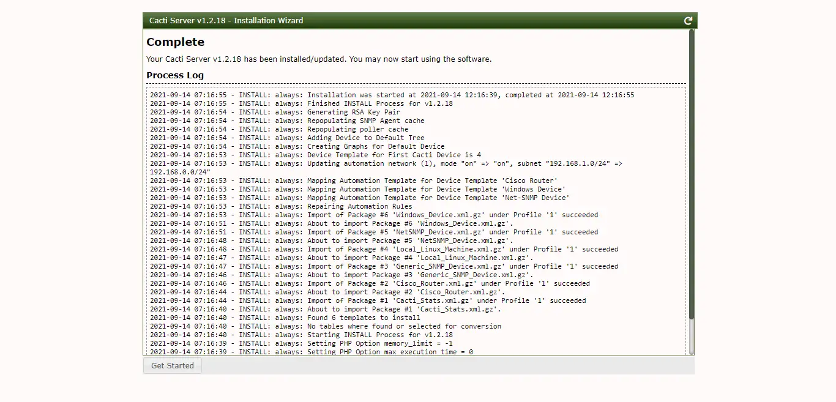Select the 'Updating automation network (1)' log line
Image resolution: width=836 pixels, height=402 pixels.
tap(386, 163)
